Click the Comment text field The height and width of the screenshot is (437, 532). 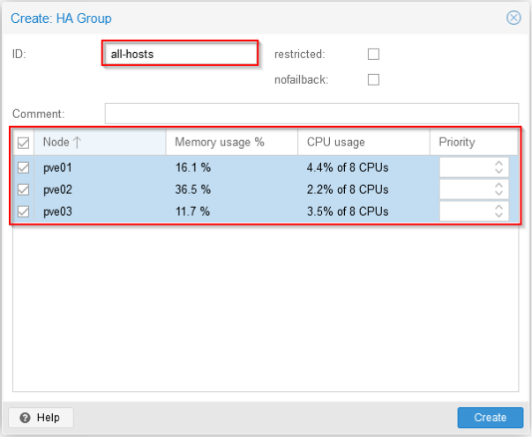pos(311,114)
